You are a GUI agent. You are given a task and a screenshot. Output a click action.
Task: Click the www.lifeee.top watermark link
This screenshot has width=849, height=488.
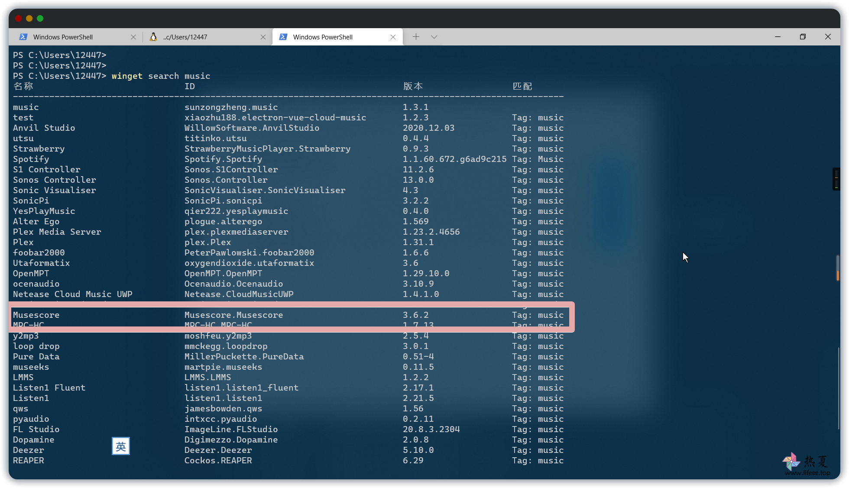pyautogui.click(x=807, y=473)
